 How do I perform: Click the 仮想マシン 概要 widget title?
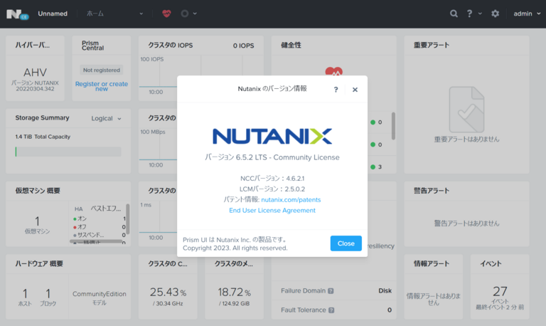click(x=38, y=191)
